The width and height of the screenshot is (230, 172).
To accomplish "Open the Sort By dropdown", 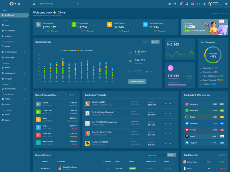I will [x=171, y=155].
